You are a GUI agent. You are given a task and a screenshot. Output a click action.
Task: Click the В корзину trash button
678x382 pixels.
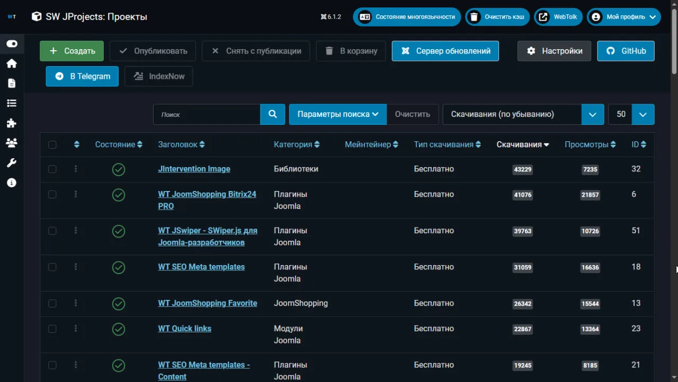(351, 51)
